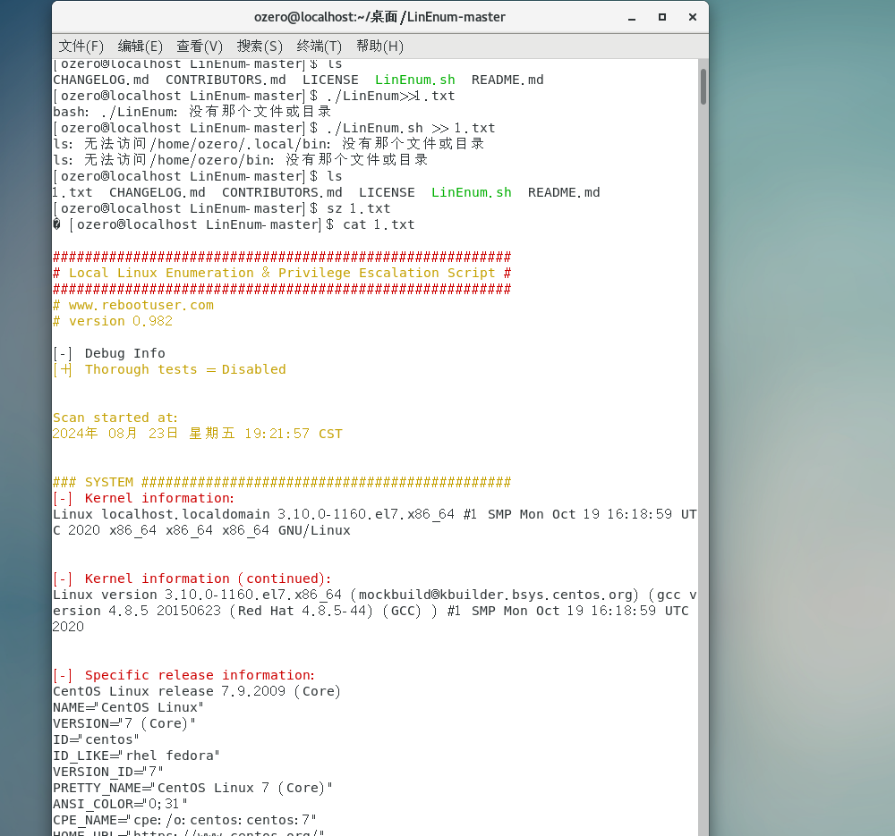Click the "Kernel information (continued)" heading
The width and height of the screenshot is (895, 836).
[208, 578]
